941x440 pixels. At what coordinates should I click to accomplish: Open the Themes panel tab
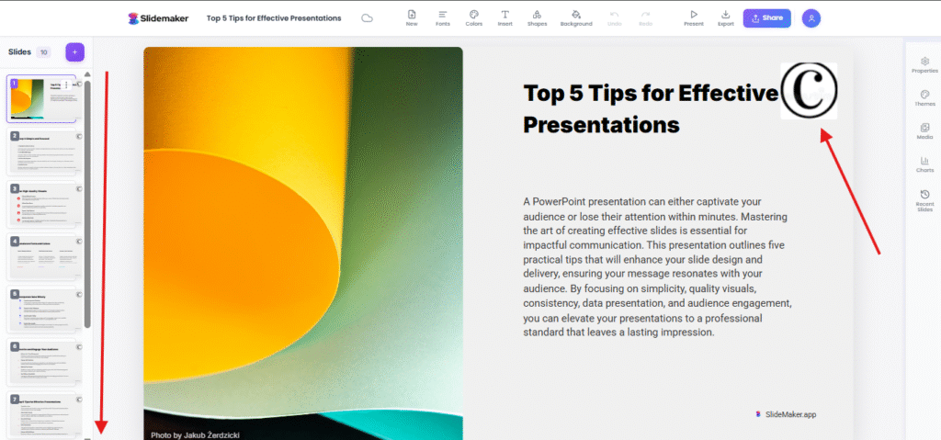924,97
